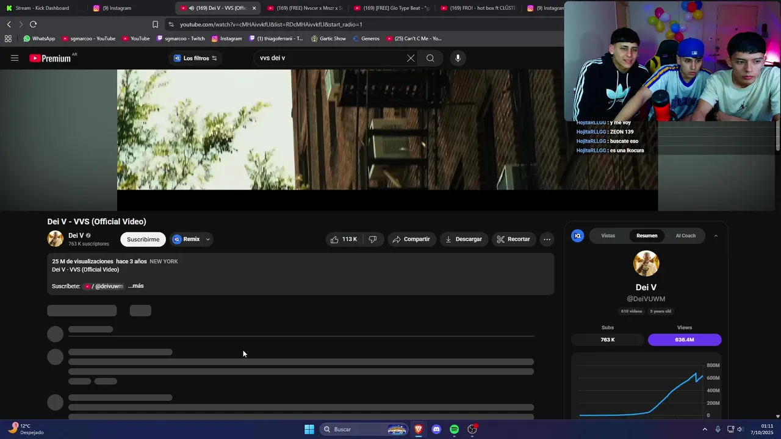This screenshot has width=781, height=439.
Task: Open more actions three-dot menu
Action: 547,239
